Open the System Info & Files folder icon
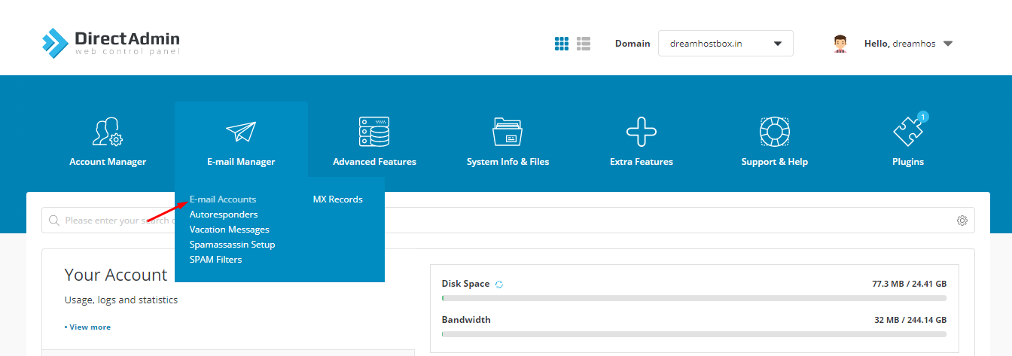Image resolution: width=1012 pixels, height=356 pixels. (508, 132)
